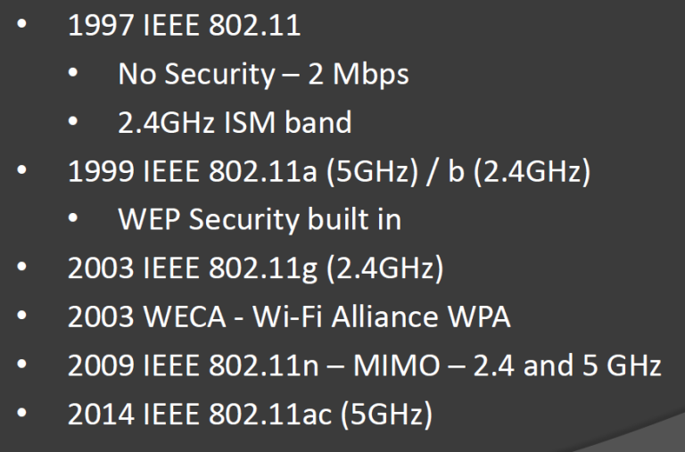Click the '2.4GHz ISM band' sub-bullet text
This screenshot has width=685, height=452.
pyautogui.click(x=235, y=122)
